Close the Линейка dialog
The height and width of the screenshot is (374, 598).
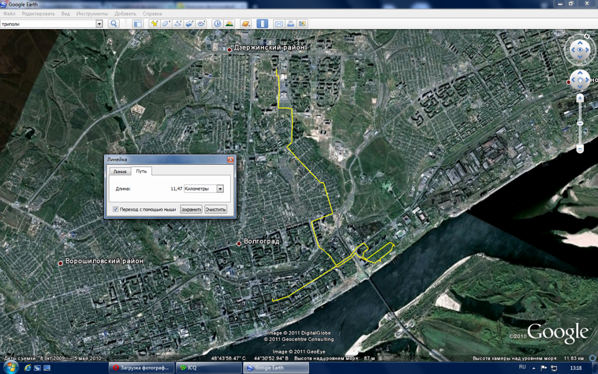[x=230, y=160]
